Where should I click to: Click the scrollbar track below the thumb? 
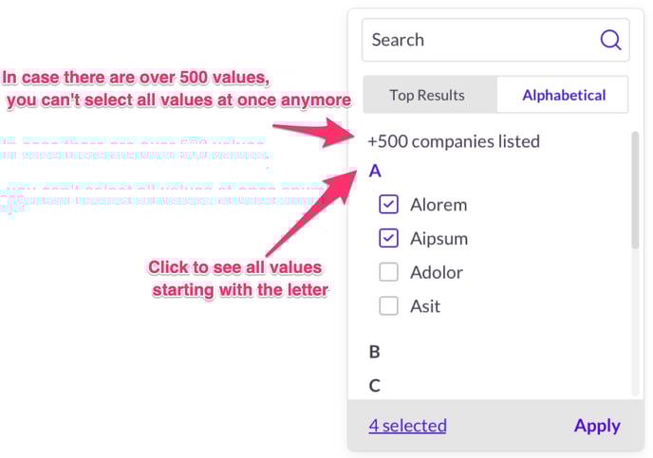(x=635, y=322)
